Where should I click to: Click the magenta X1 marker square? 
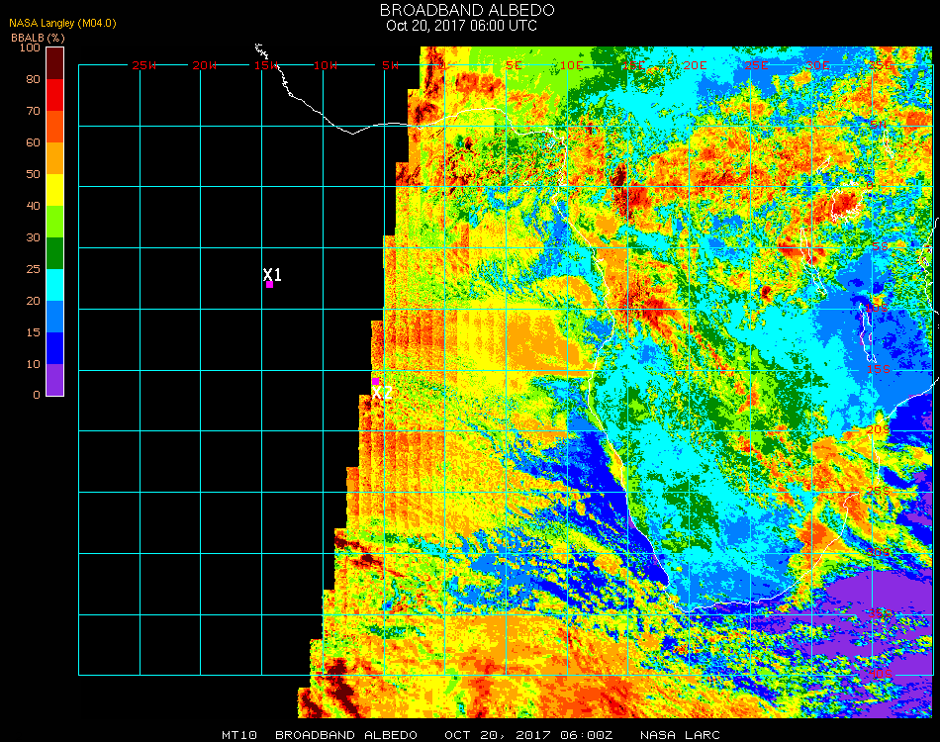click(270, 285)
